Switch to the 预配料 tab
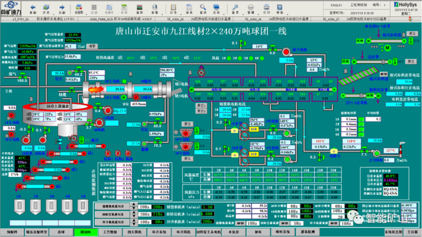The height and width of the screenshot is (237, 422). point(12,232)
